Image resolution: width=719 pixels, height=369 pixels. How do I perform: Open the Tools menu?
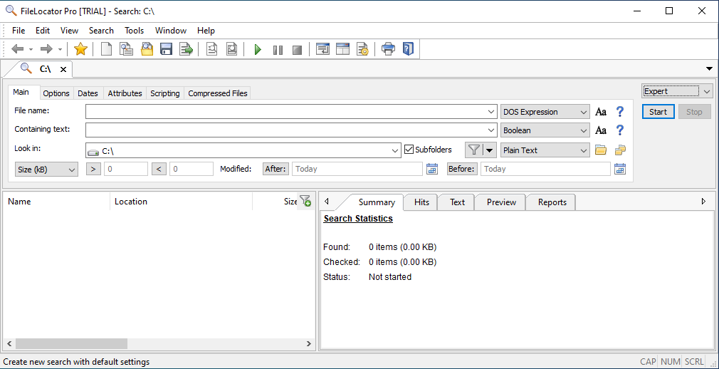135,31
